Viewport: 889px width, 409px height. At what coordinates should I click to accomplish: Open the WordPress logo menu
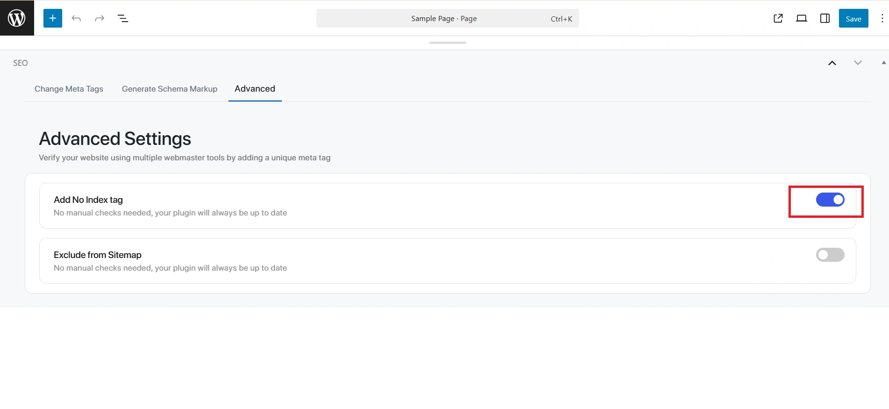click(x=17, y=18)
